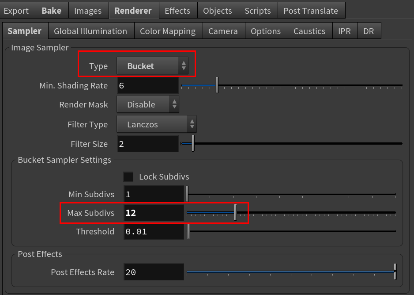Click the Min. Shading Rate value field

click(148, 85)
